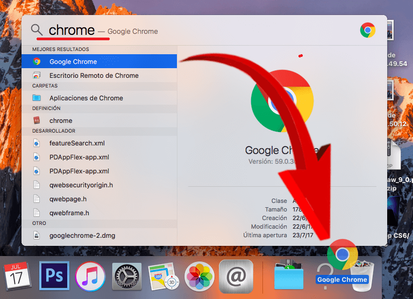The image size is (413, 299).
Task: Launch Photoshop from the Dock
Action: [x=54, y=275]
